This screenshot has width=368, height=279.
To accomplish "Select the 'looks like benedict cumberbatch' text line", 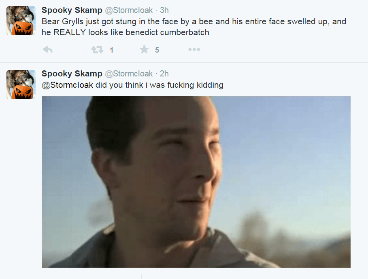I will 126,32.
